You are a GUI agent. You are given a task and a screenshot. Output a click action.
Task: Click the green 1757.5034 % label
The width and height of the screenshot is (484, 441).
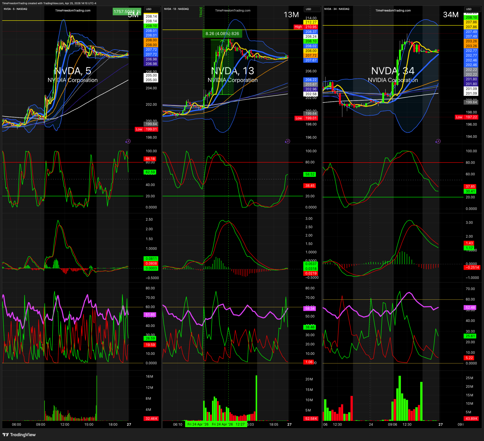pos(124,11)
